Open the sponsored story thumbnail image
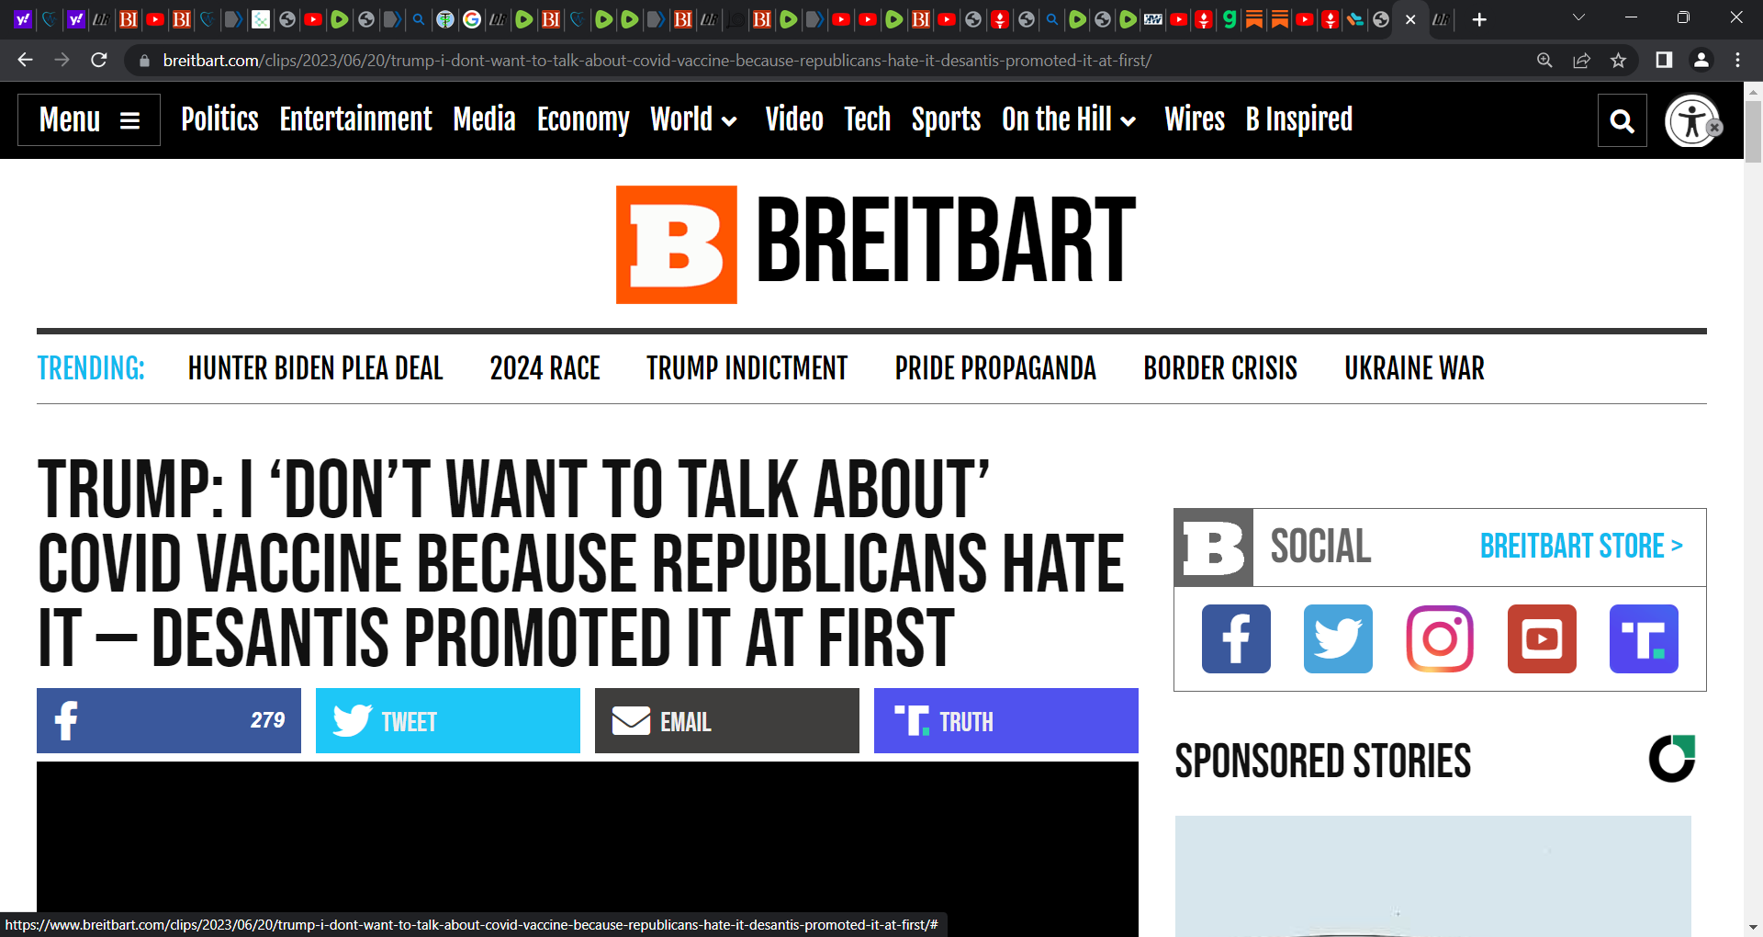1763x937 pixels. [x=1432, y=876]
